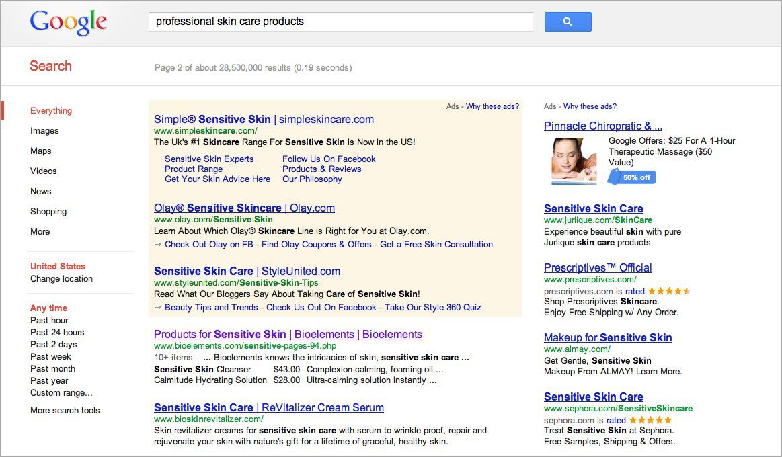Open Sensitive Skin Experts sitelink
Viewport: 782px width, 457px height.
tap(209, 159)
